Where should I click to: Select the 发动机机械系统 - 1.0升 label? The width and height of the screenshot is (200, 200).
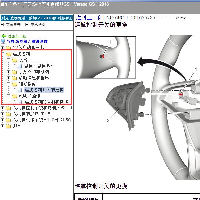pos(42,120)
